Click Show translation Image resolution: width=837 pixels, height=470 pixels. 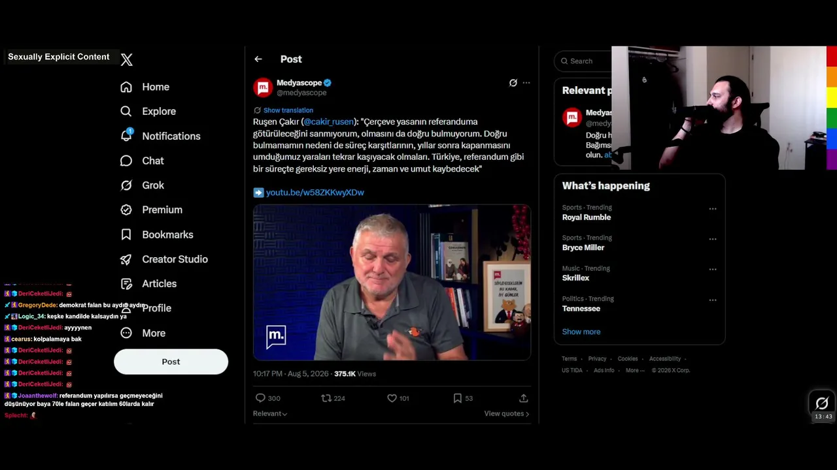(x=288, y=110)
